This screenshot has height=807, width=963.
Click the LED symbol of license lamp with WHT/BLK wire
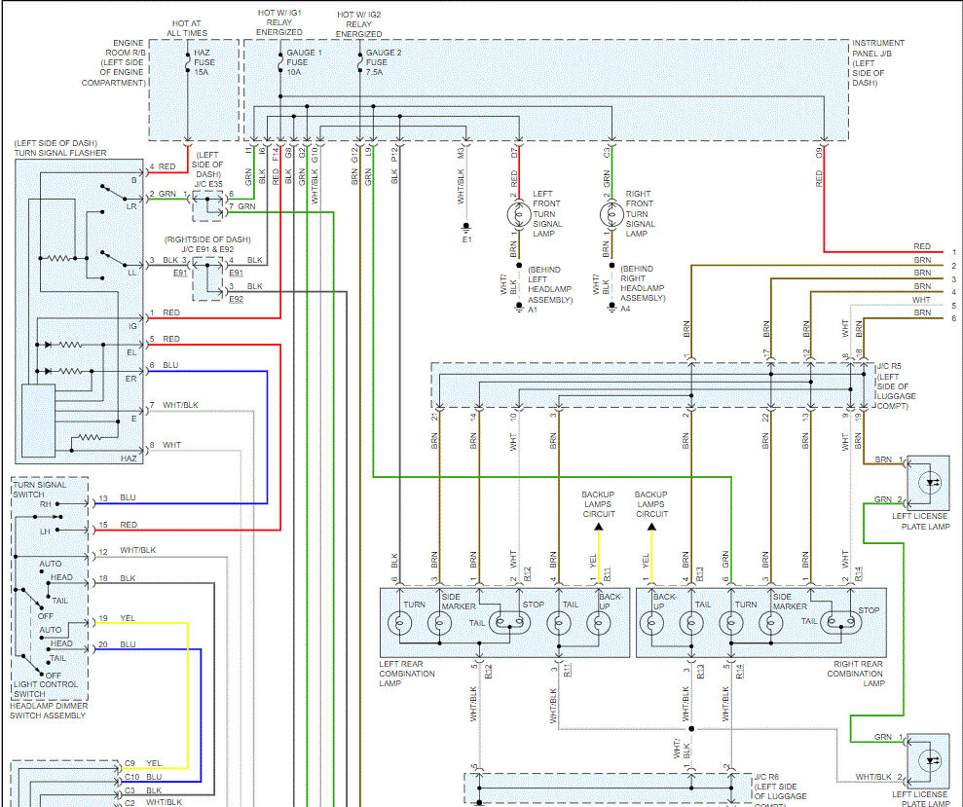[933, 761]
